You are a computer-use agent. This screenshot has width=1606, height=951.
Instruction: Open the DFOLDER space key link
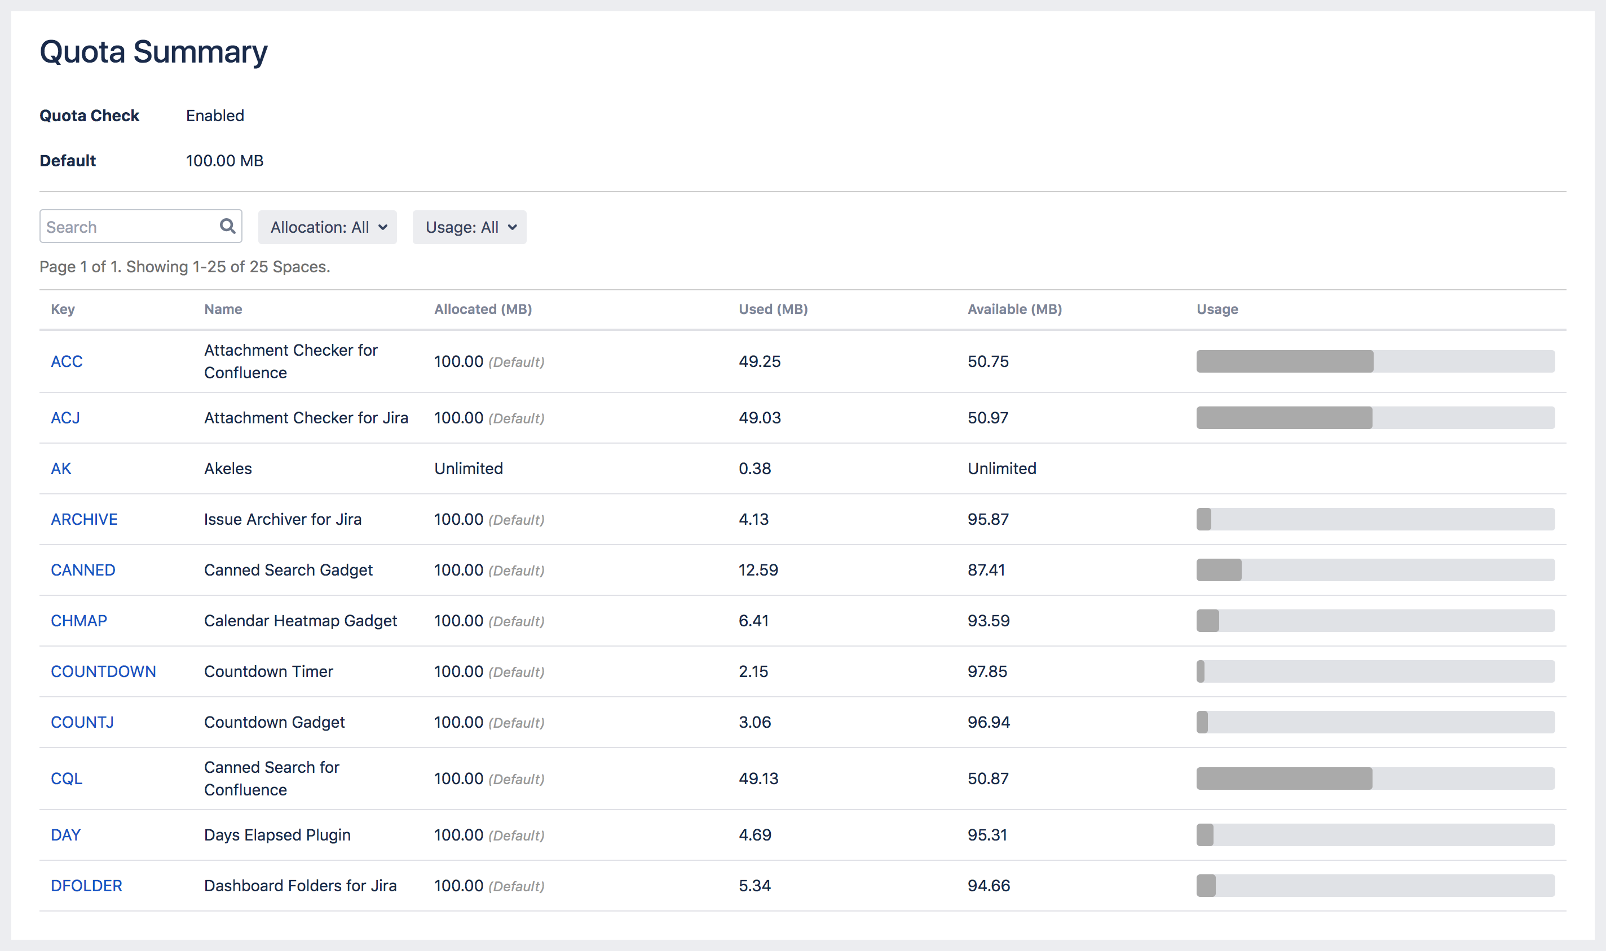[x=86, y=886]
